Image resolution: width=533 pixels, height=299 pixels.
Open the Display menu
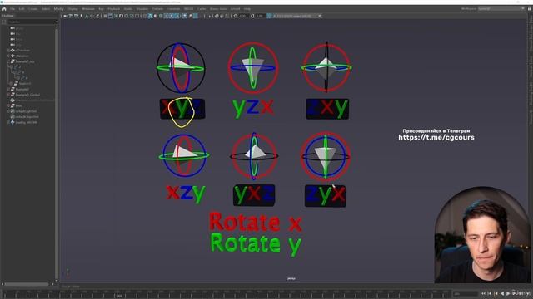point(72,9)
